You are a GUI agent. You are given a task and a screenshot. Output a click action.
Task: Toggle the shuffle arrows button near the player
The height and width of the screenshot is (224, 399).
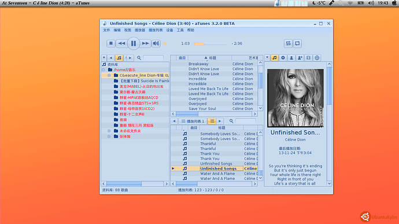pyautogui.click(x=288, y=43)
